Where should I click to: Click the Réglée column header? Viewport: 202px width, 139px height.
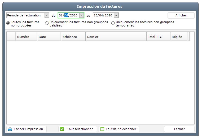[x=179, y=37]
